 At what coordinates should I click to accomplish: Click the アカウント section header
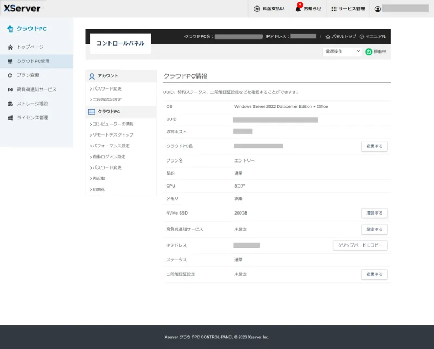point(121,76)
